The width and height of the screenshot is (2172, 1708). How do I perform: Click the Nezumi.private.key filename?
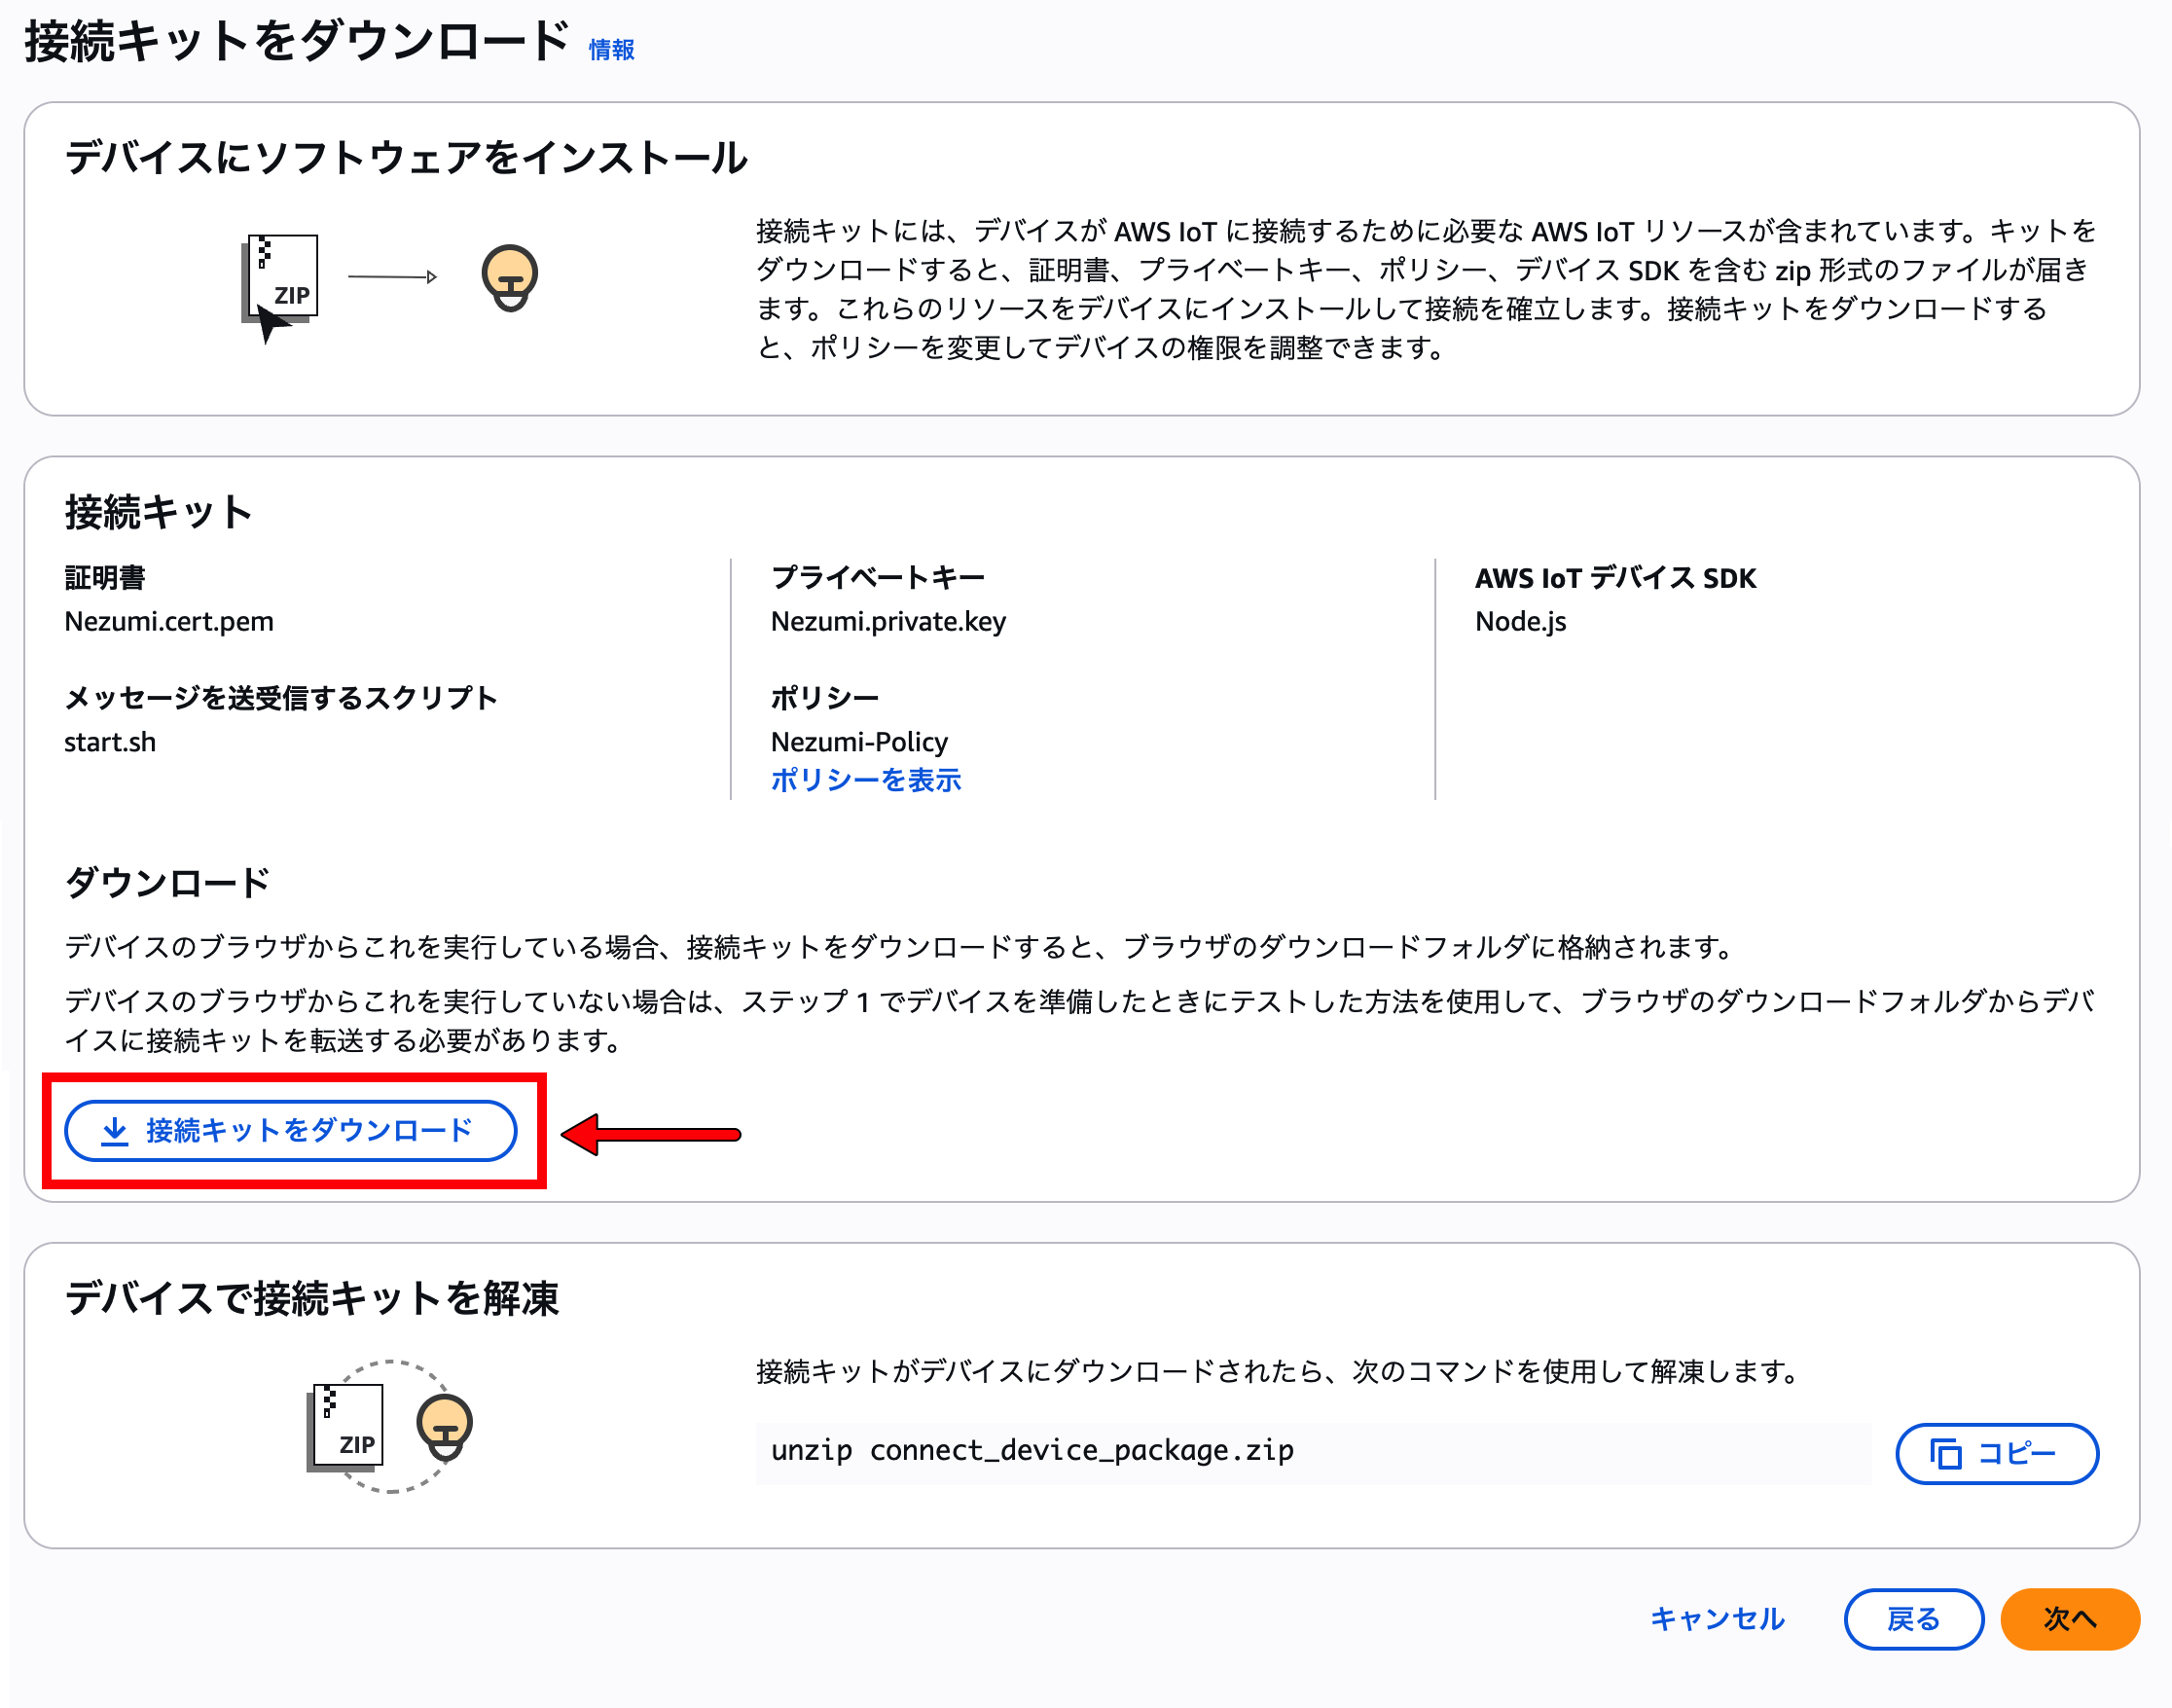click(887, 622)
